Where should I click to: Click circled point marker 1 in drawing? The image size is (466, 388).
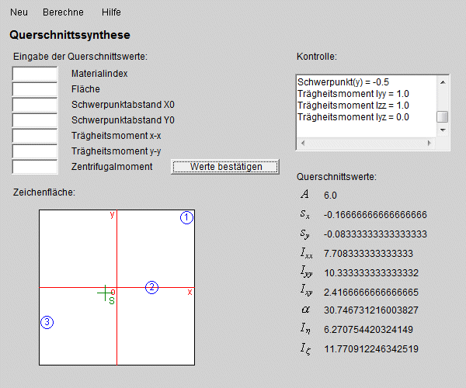coord(186,218)
